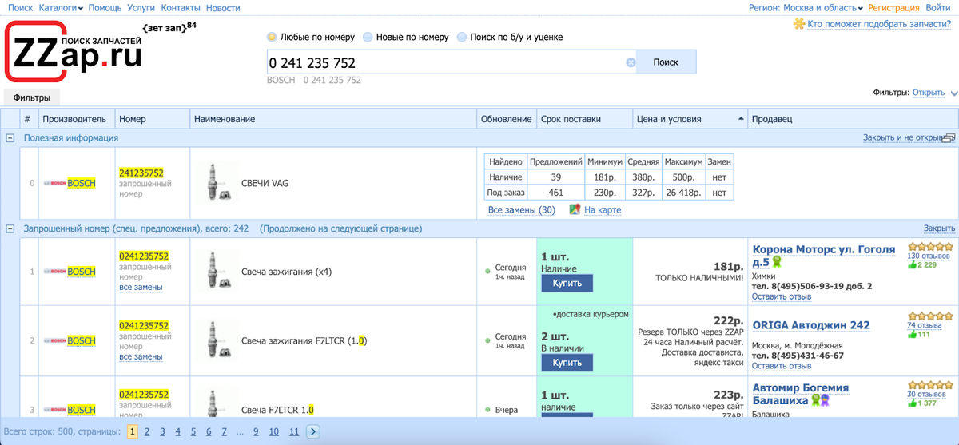Open the Регион: Москва и область dropdown

click(806, 7)
